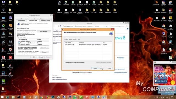Image resolution: width=176 pixels, height=99 pixels.
Task: Open the AnyDesk desktop icon
Action: [10, 58]
